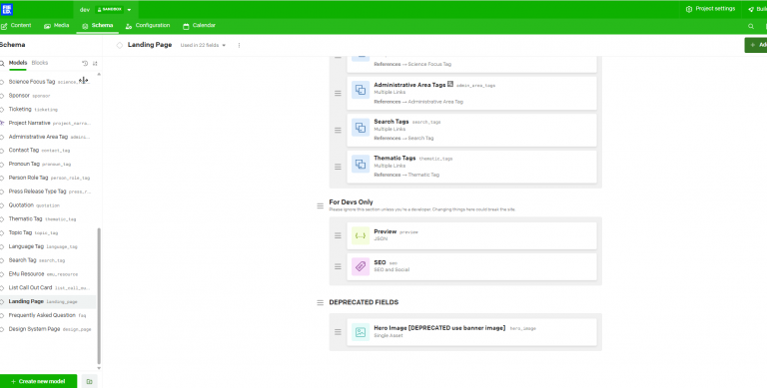Switch to the Content tab
767x388 pixels.
(x=16, y=25)
